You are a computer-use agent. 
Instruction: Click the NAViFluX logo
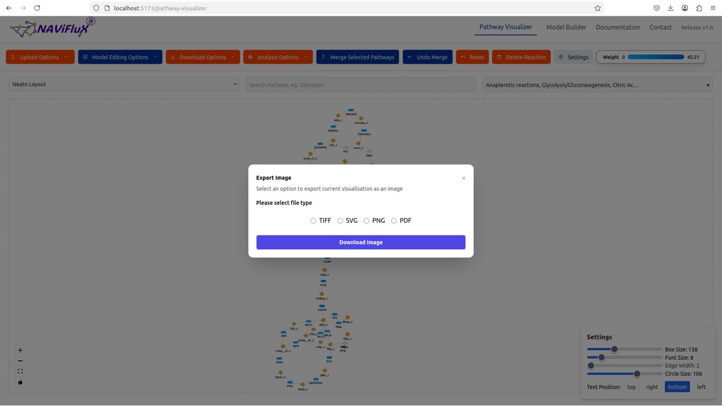(52, 28)
